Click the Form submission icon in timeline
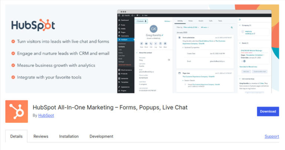Viewport: 285px width, 150px height. coord(179,37)
